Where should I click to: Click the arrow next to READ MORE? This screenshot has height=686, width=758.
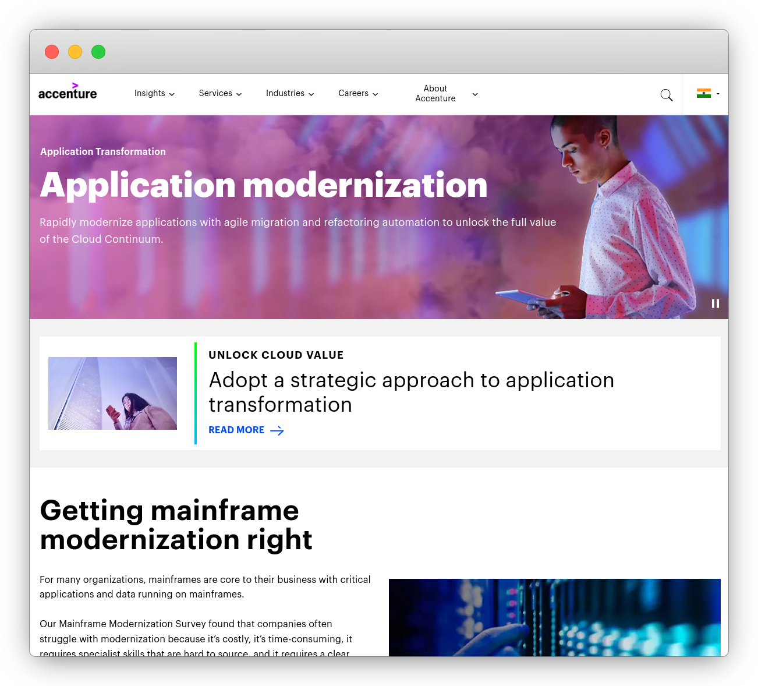click(x=277, y=430)
